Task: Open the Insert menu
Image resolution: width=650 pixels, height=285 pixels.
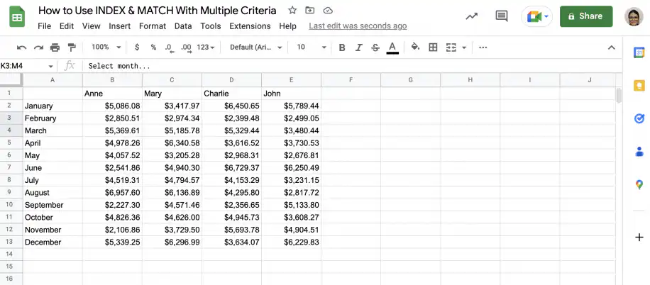Action: point(120,26)
